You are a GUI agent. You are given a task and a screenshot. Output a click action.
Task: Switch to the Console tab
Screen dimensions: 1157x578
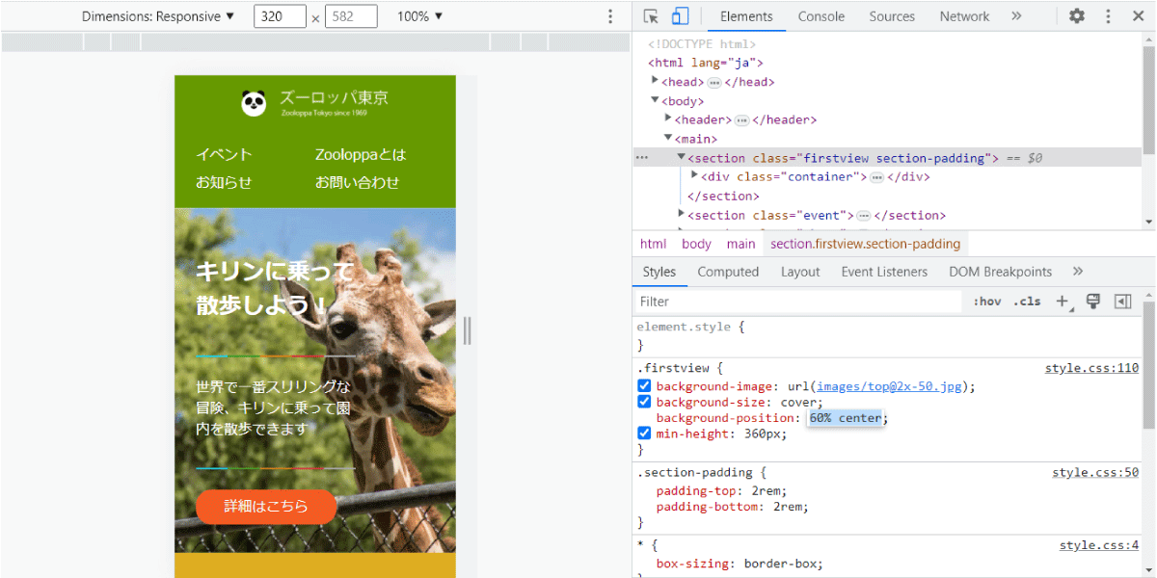point(821,16)
